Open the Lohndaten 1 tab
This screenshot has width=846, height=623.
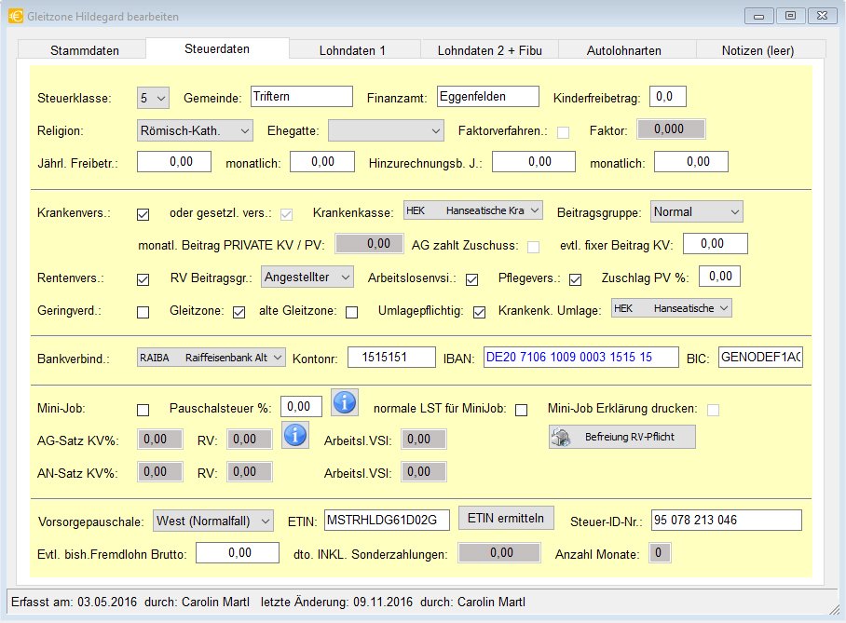click(352, 50)
